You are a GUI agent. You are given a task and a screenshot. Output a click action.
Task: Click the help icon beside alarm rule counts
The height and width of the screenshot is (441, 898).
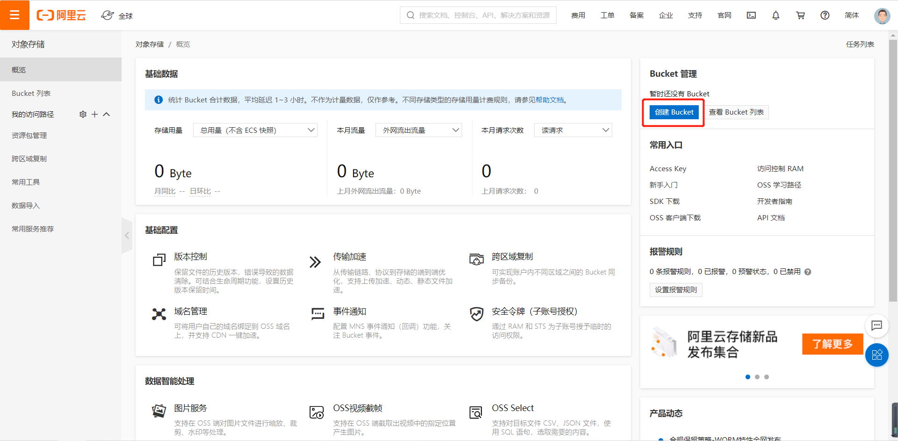[808, 272]
